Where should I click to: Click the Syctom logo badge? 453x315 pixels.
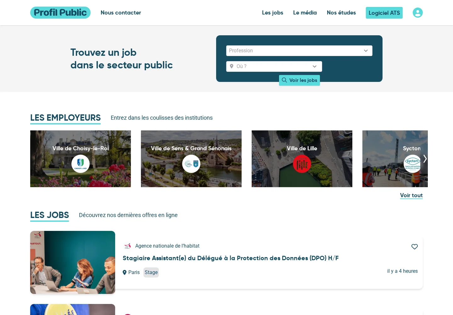coord(412,164)
